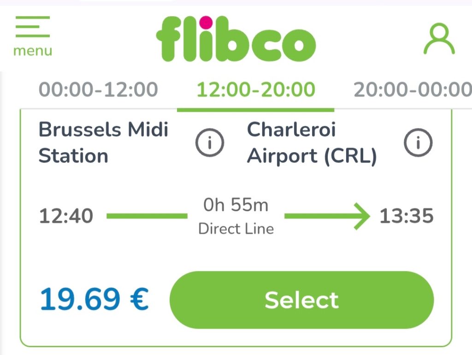The image size is (472, 355).
Task: Click the Brussels Midi Station name
Action: tap(103, 143)
